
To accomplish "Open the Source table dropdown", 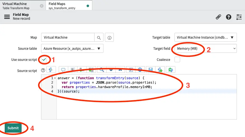I will pos(72,48).
